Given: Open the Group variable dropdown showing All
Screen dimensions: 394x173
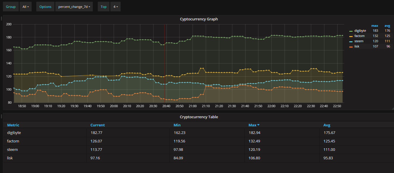Looking at the screenshot, I should (25, 7).
